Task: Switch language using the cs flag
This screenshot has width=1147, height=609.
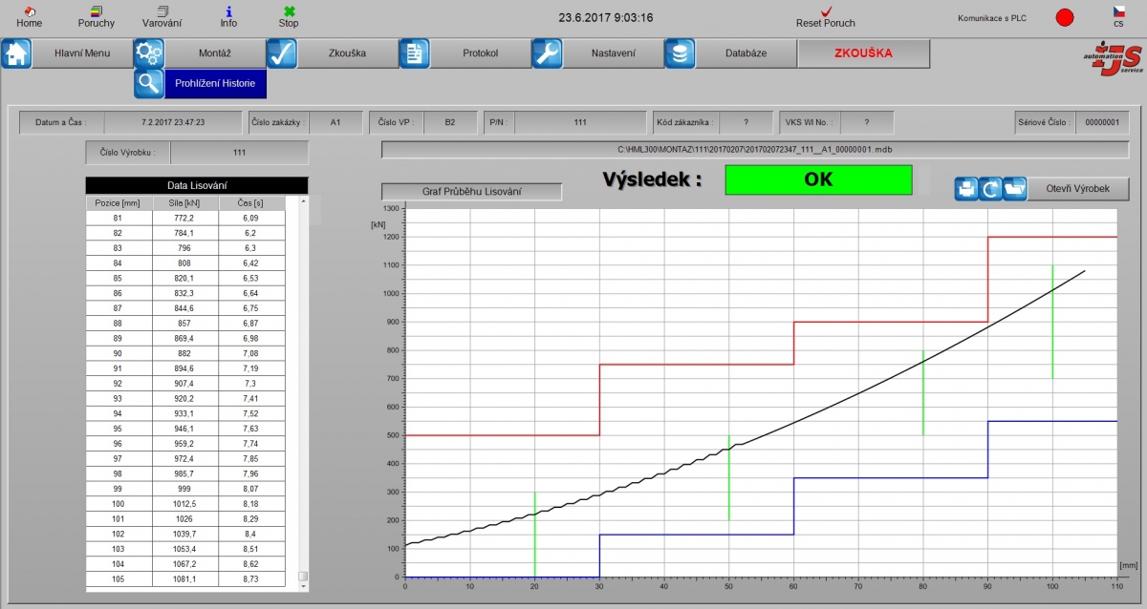Action: tap(1118, 11)
